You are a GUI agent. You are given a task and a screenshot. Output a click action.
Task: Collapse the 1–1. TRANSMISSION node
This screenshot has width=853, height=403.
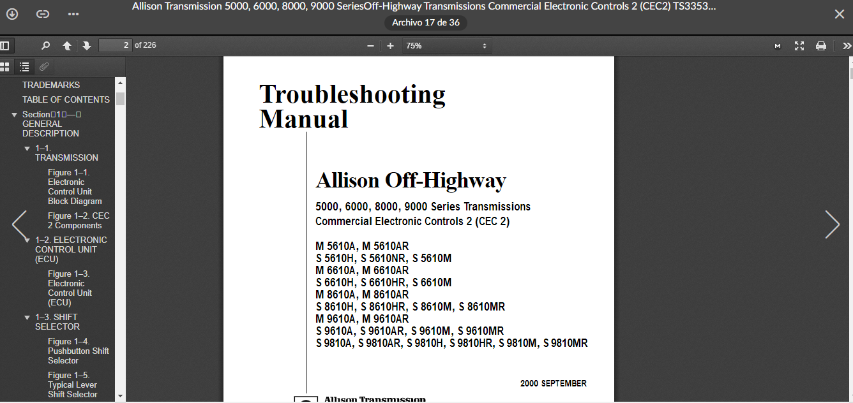pos(27,149)
